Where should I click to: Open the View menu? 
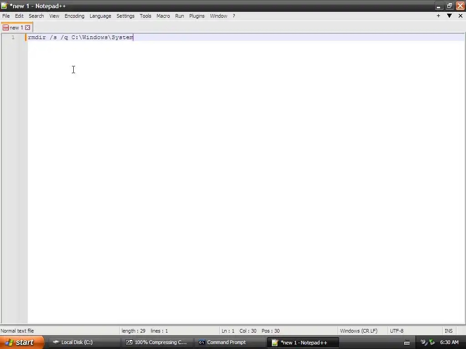pos(54,16)
